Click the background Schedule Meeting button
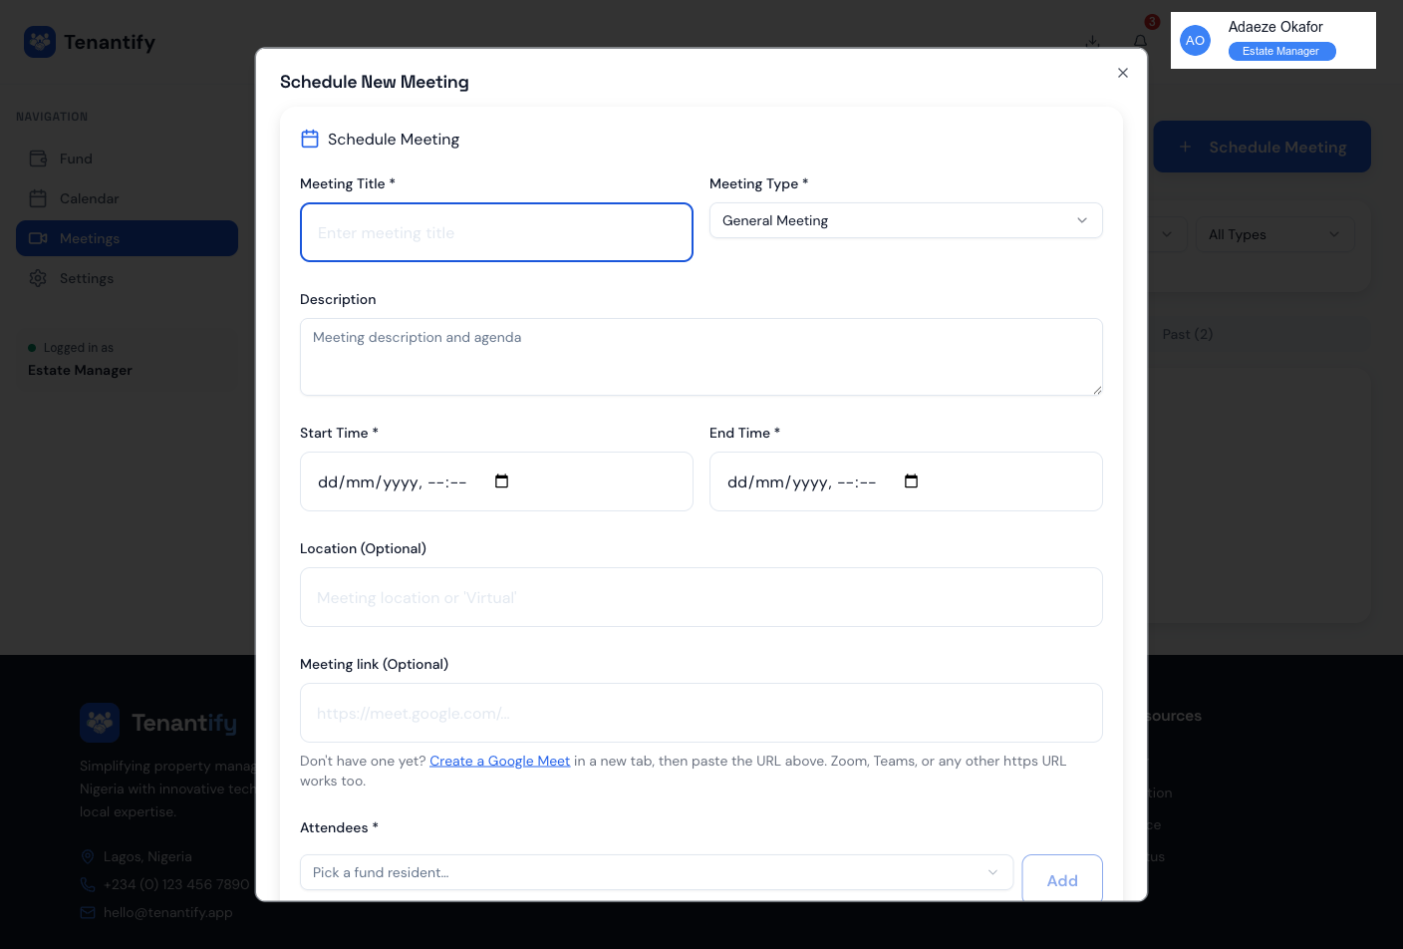Image resolution: width=1403 pixels, height=949 pixels. click(1263, 147)
